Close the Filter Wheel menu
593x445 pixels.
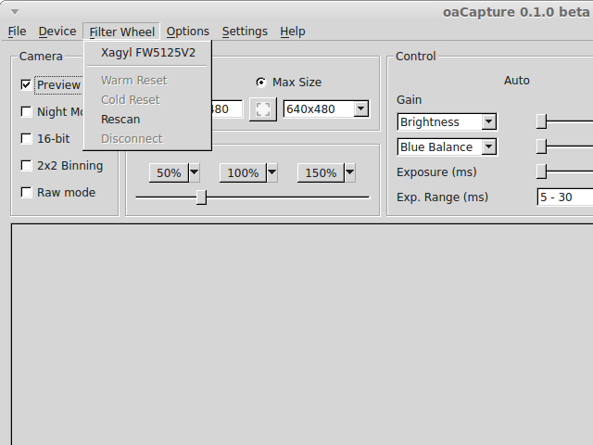coord(121,32)
